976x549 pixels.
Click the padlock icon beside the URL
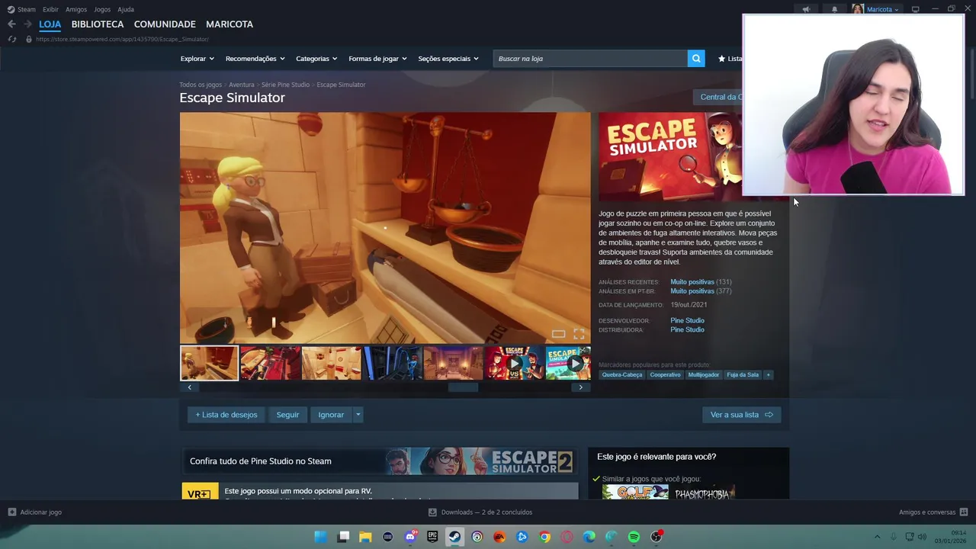coord(29,39)
